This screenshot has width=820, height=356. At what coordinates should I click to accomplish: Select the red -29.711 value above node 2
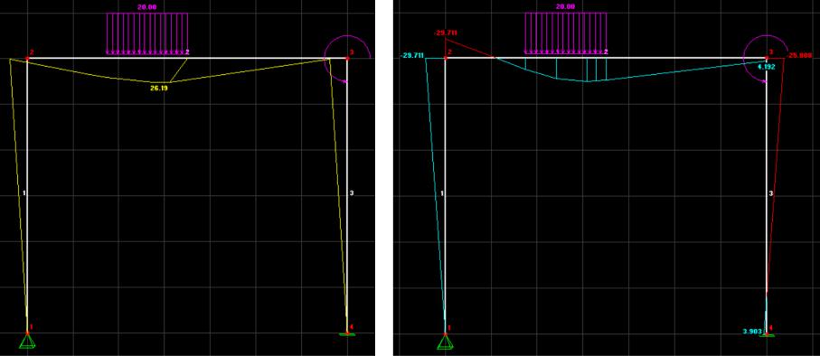(x=446, y=33)
